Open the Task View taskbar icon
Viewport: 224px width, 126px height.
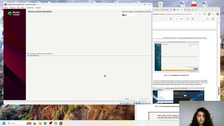coord(35,123)
